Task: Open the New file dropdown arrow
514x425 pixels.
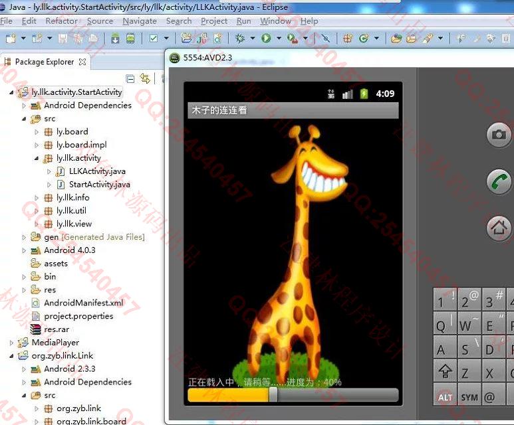Action: (x=23, y=39)
